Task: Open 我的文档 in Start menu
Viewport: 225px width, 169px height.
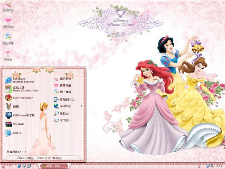Action: click(x=63, y=79)
